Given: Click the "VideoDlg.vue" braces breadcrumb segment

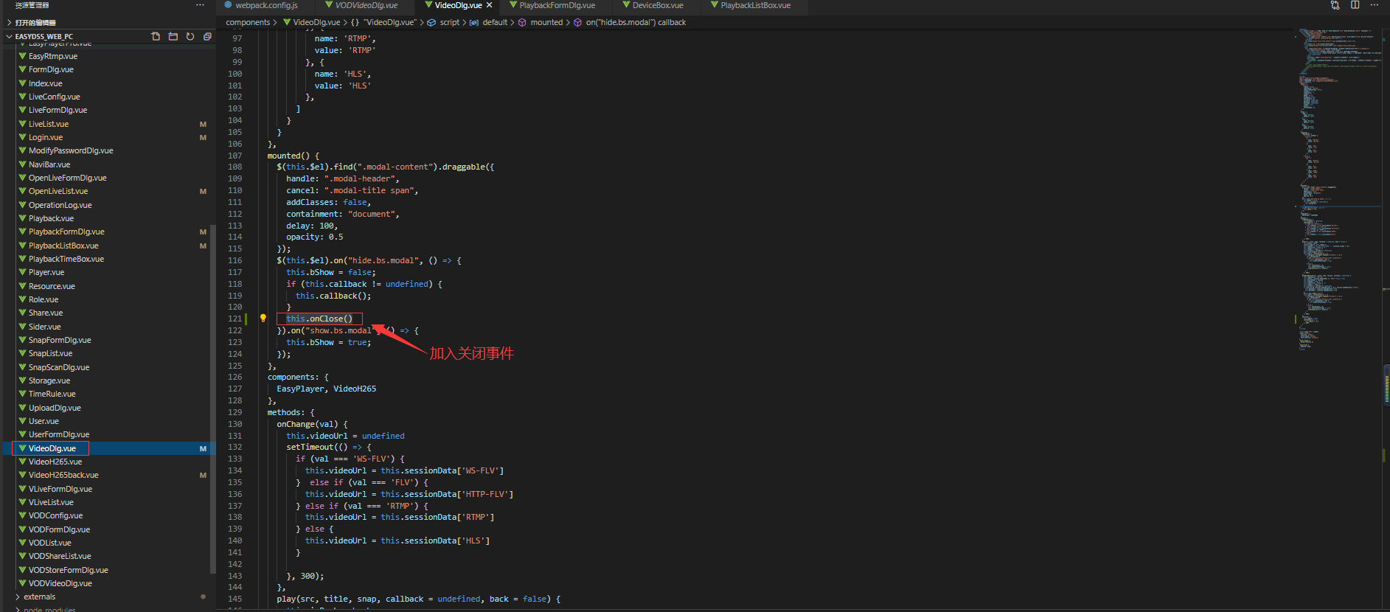Looking at the screenshot, I should point(383,22).
